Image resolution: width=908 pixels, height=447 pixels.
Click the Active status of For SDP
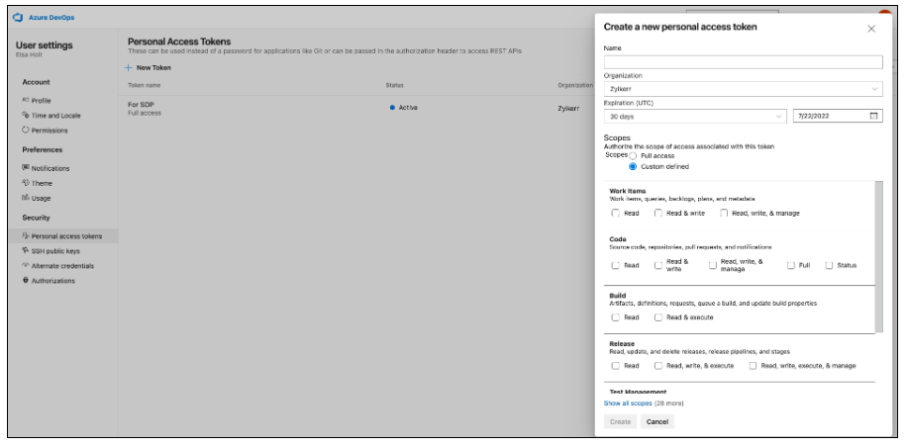[x=404, y=108]
